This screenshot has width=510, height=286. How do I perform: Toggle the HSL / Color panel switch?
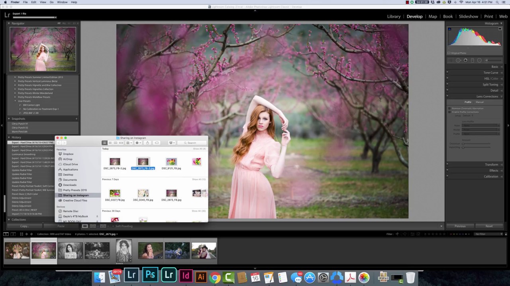(x=447, y=79)
